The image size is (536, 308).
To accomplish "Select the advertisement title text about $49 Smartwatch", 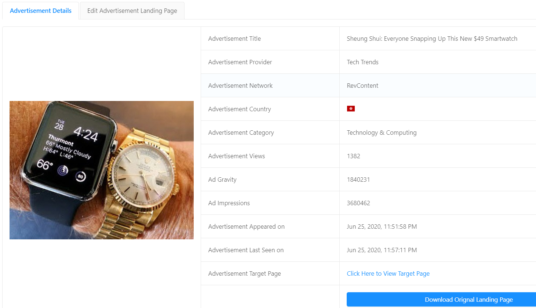I will point(432,39).
